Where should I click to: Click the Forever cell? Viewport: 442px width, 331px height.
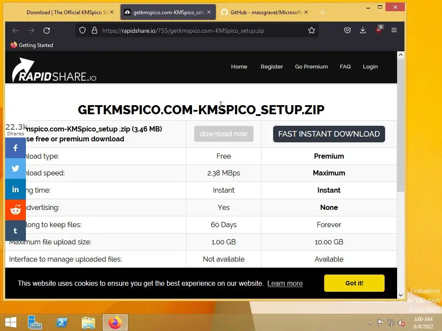[329, 225]
